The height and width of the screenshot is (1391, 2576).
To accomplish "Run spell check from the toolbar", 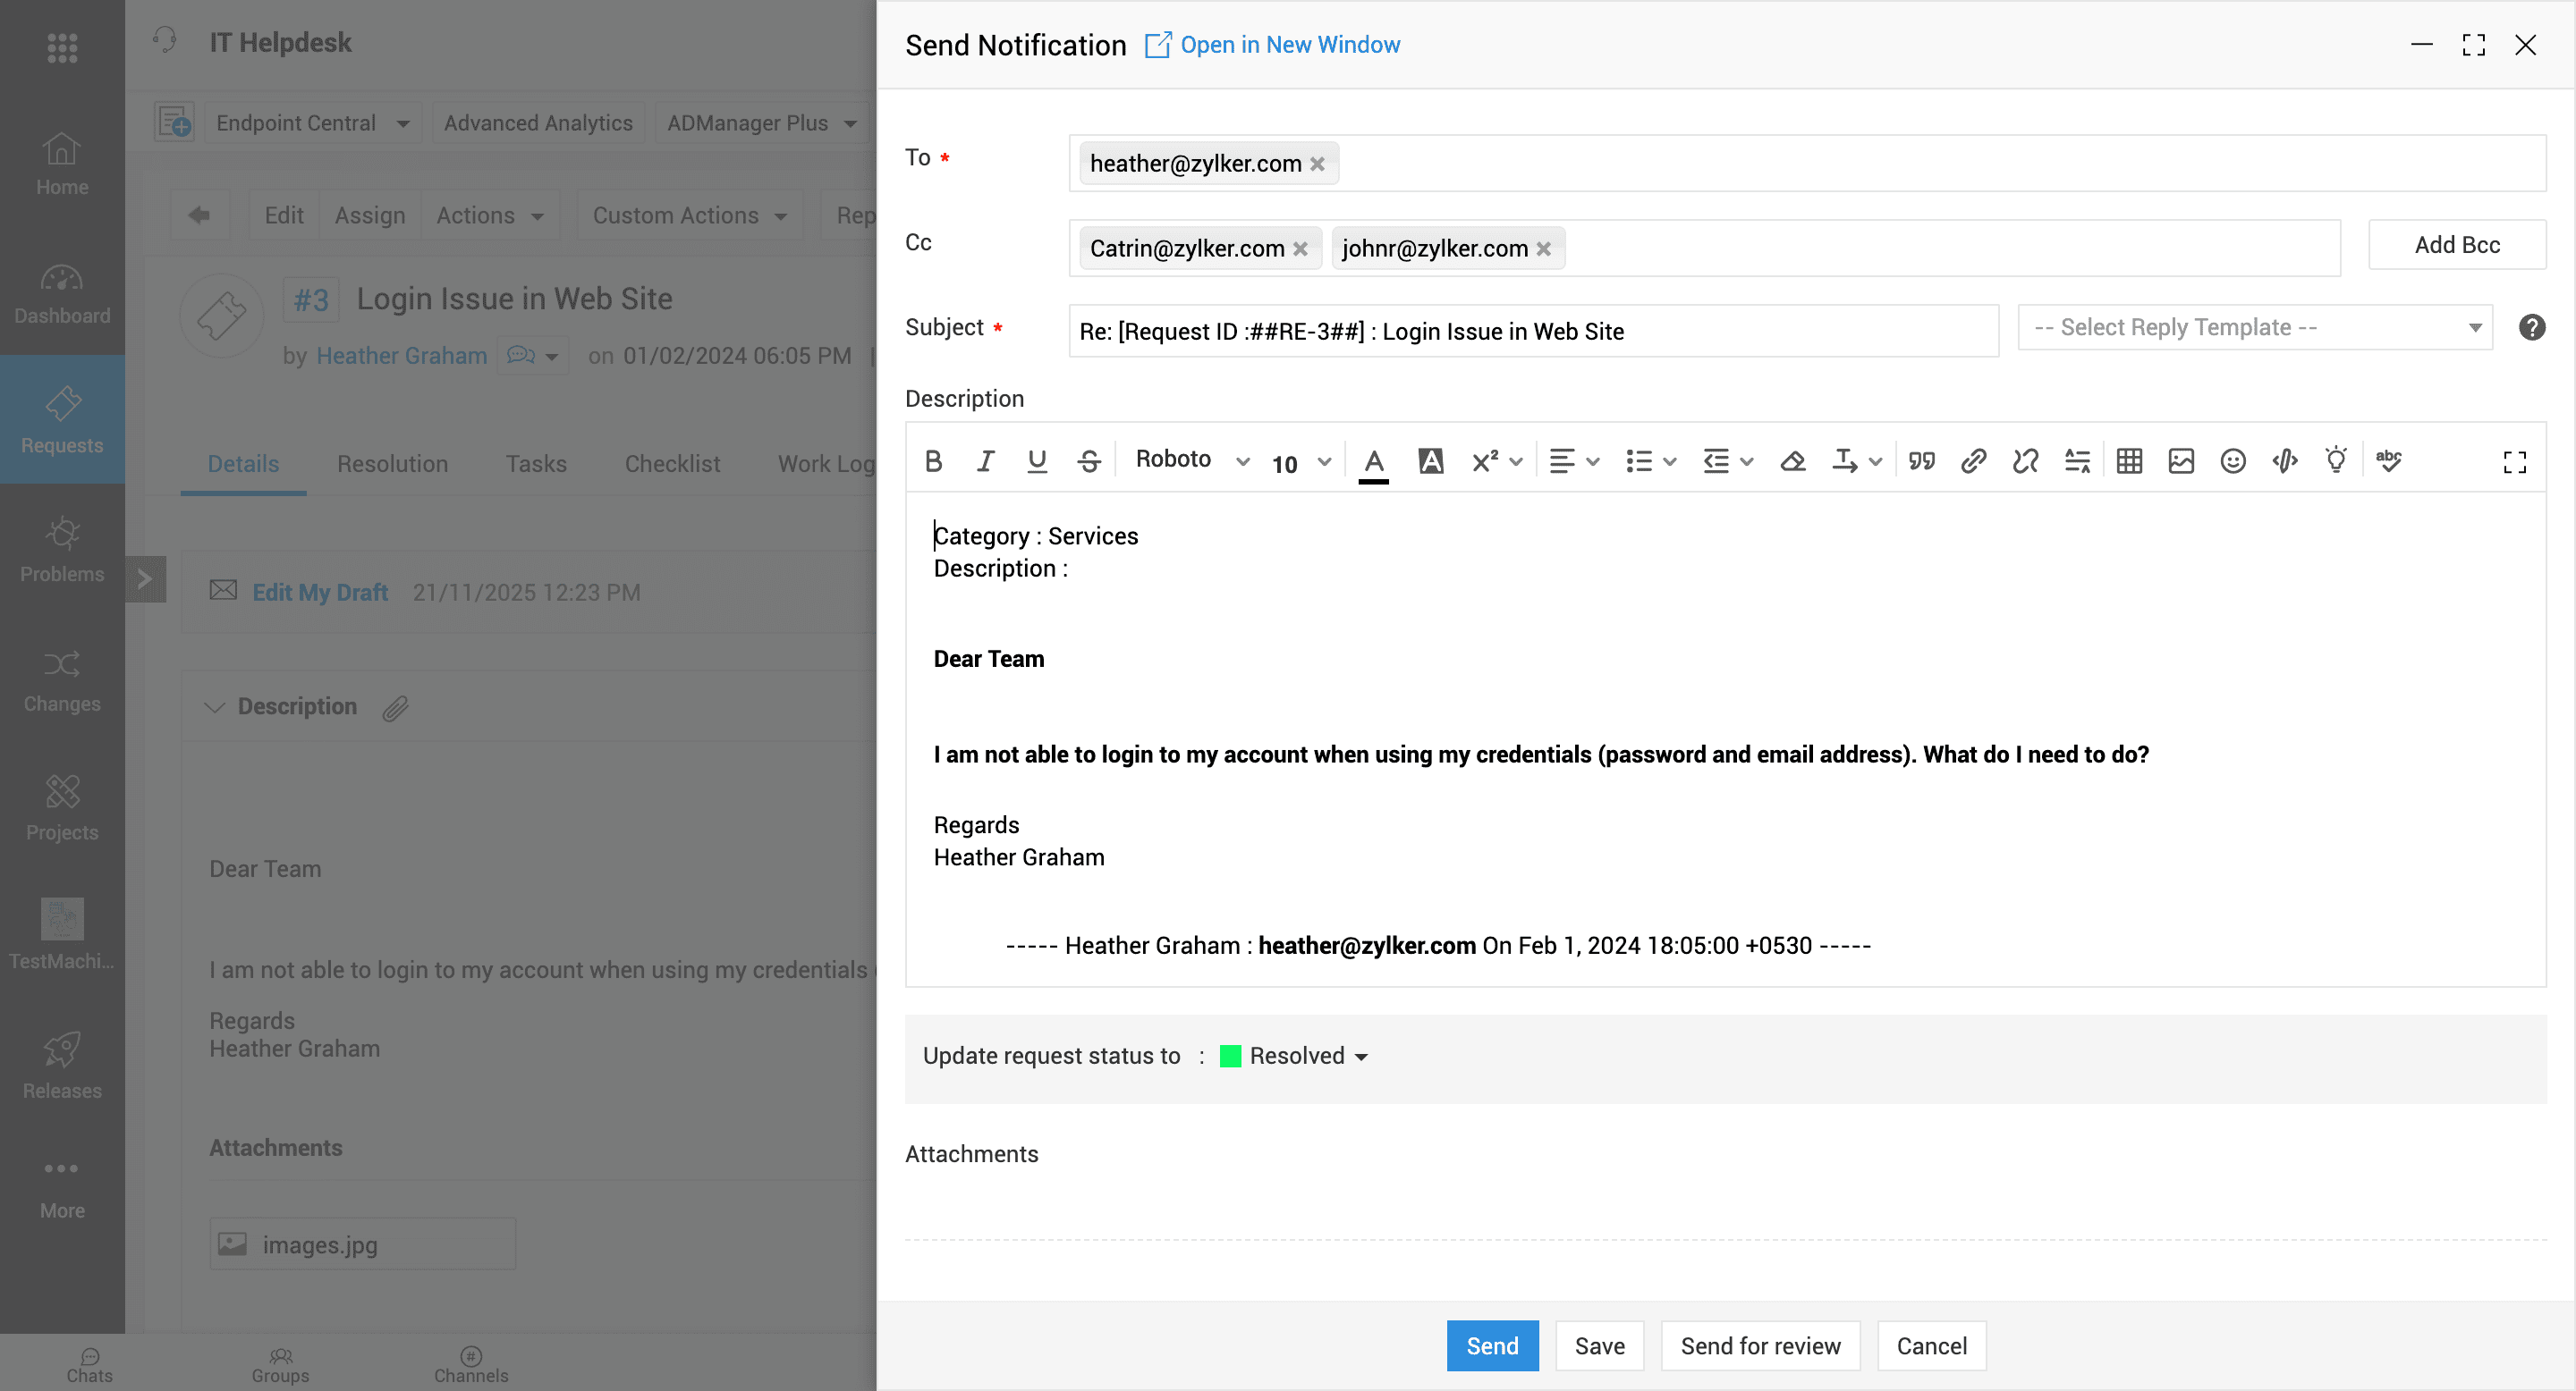I will 2389,460.
